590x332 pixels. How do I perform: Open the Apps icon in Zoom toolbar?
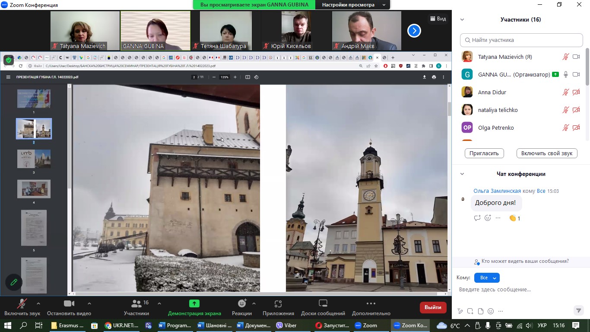(278, 304)
